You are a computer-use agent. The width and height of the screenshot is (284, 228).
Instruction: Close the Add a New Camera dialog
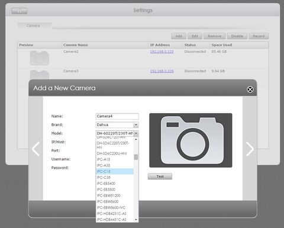point(250,89)
